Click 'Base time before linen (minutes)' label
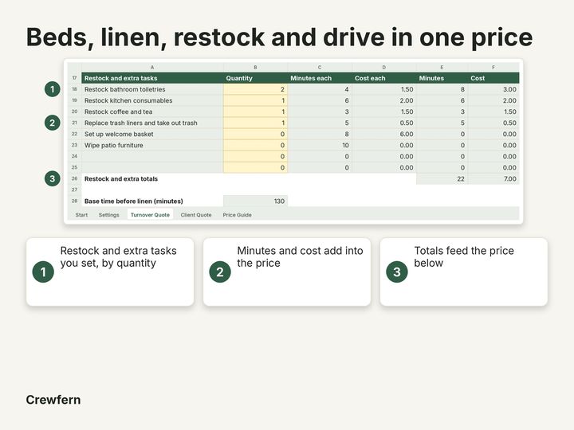The image size is (574, 430). [x=134, y=201]
